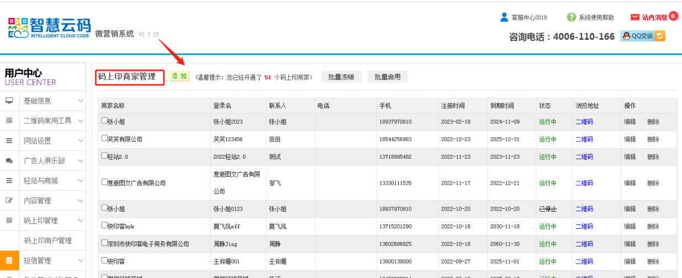The image size is (682, 278).
Task: Check the box next to 快印客kyk
Action: 104,225
